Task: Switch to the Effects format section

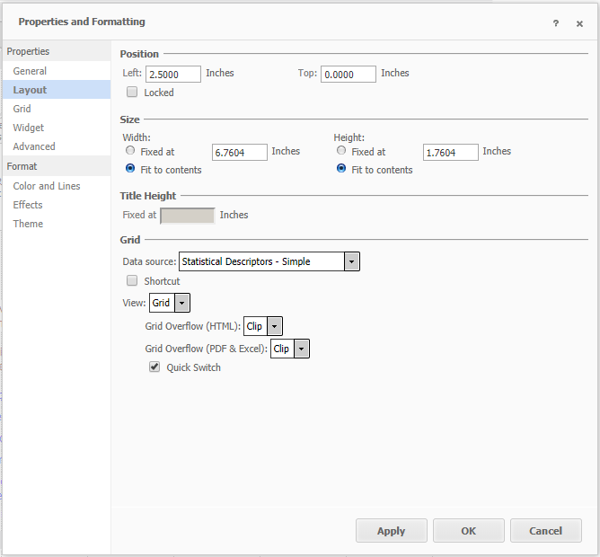Action: tap(28, 205)
